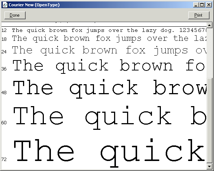
Task: Minimize the Courier New font window
Action: pyautogui.click(x=196, y=5)
